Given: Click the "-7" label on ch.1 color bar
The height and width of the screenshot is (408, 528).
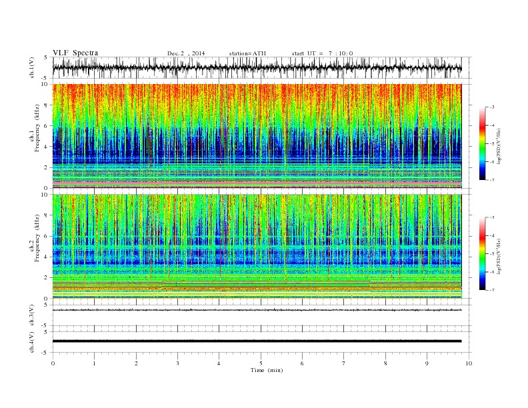Looking at the screenshot, I should [x=491, y=180].
